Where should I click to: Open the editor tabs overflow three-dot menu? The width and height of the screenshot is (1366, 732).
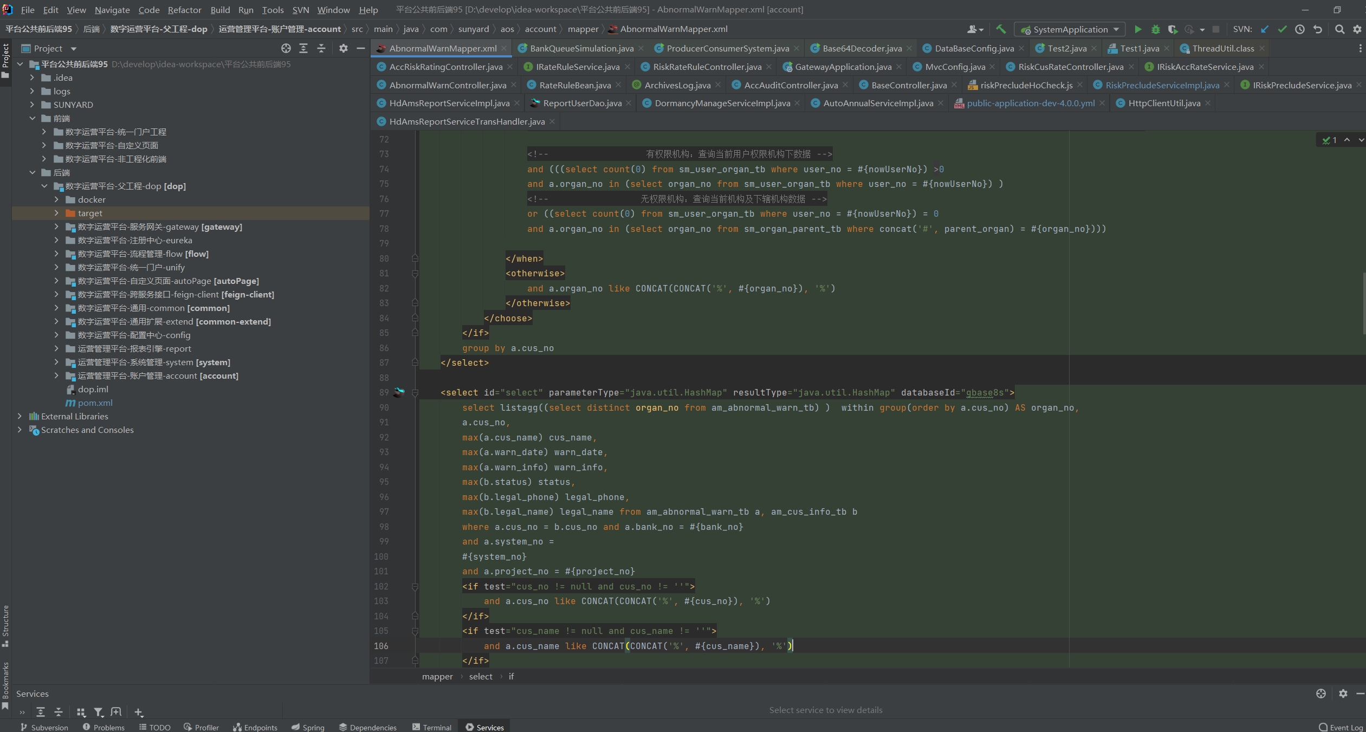(1360, 48)
